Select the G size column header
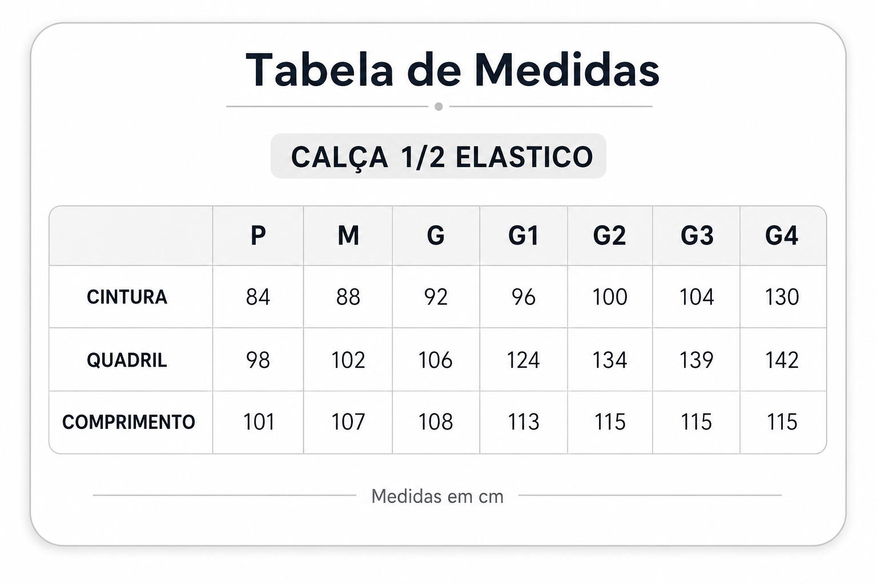The height and width of the screenshot is (584, 877). coord(436,236)
